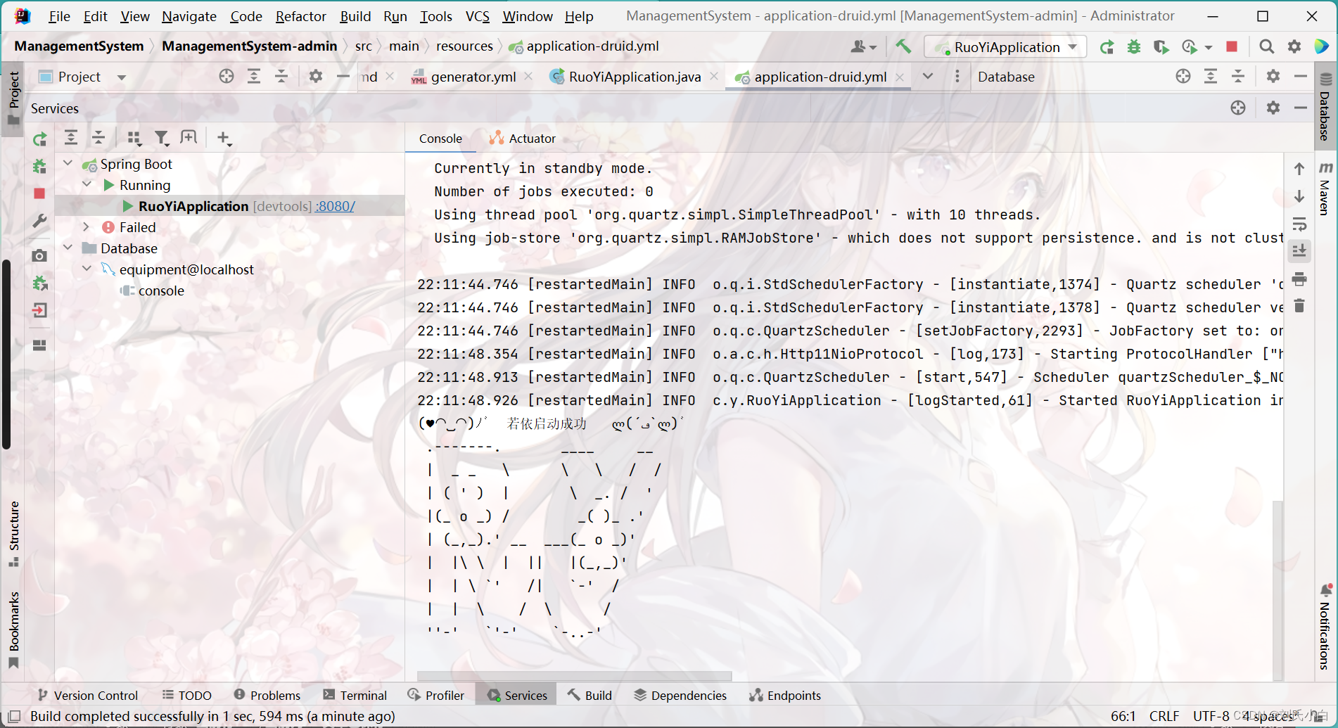
Task: Stop the service with the red square in Services
Action: (x=39, y=193)
